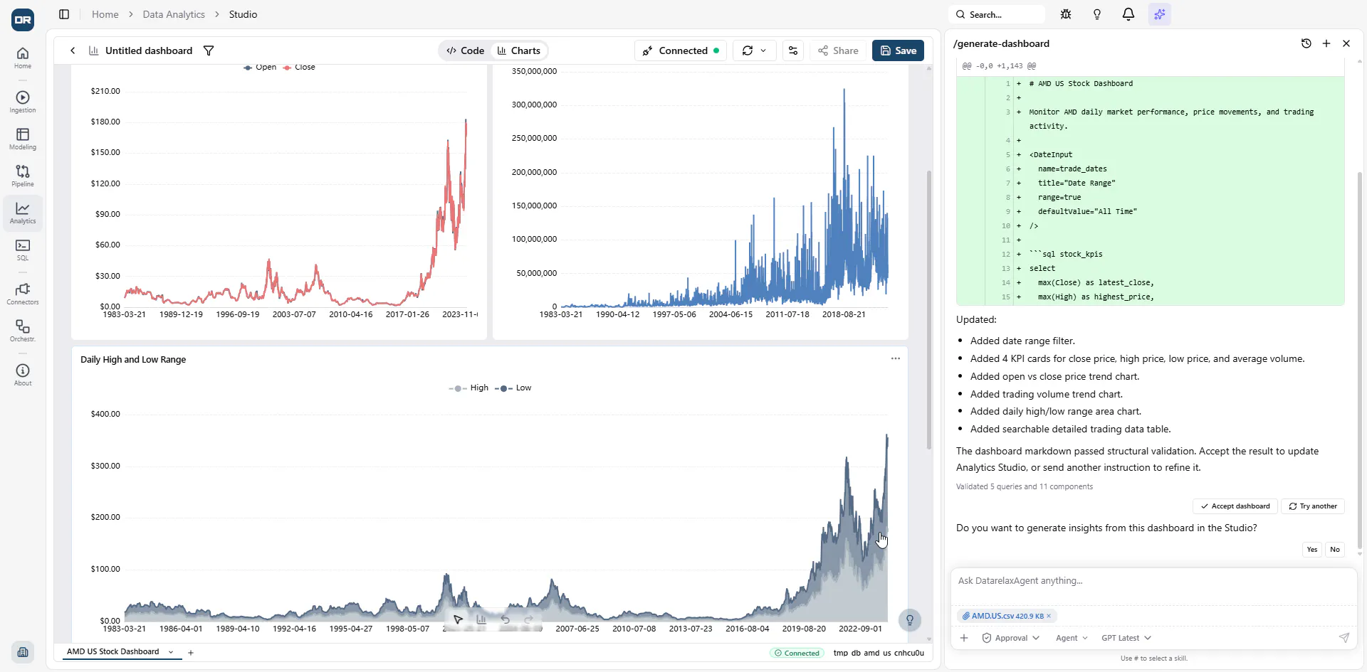Toggle the Low series legend
Image resolution: width=1367 pixels, height=672 pixels.
tap(513, 388)
